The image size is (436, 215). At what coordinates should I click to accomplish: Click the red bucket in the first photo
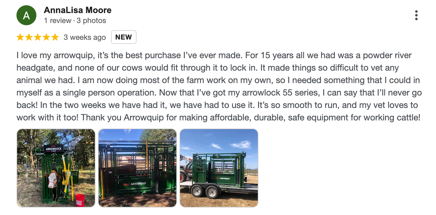[x=80, y=200]
